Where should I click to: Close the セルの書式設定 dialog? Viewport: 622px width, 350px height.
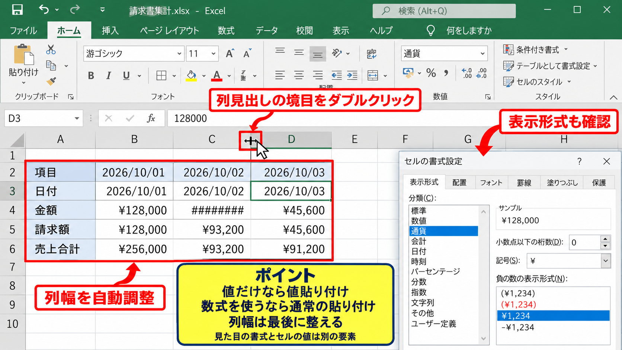[x=607, y=161]
